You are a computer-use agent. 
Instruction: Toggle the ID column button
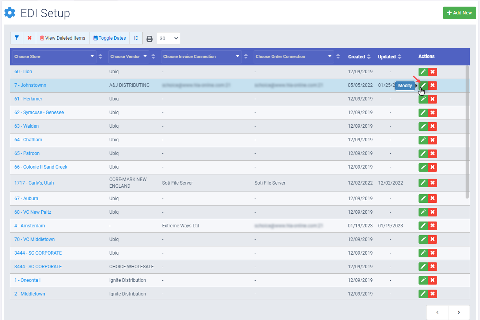(136, 38)
